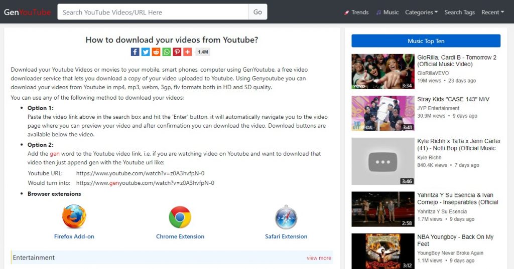Click the Music note icon

pos(378,13)
